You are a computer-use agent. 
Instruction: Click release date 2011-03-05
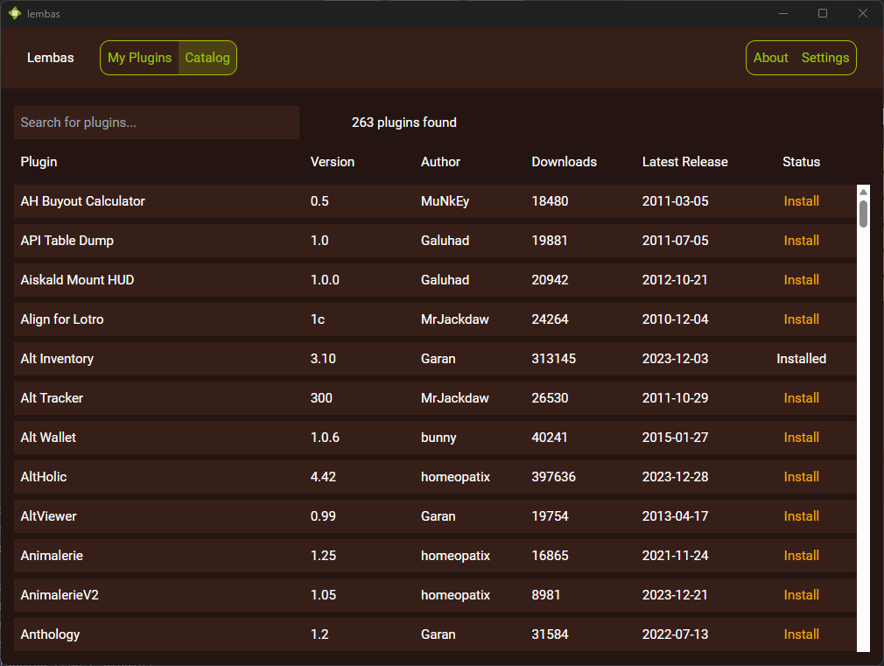(676, 201)
